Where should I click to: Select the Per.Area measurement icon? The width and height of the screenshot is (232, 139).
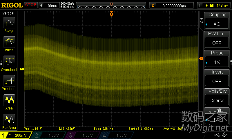pos(9,120)
